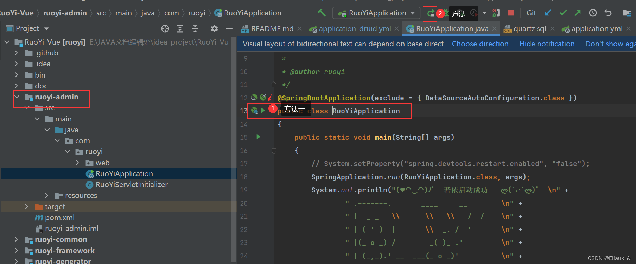This screenshot has height=264, width=636.
Task: Close the application-druid.yml tab
Action: [x=397, y=29]
